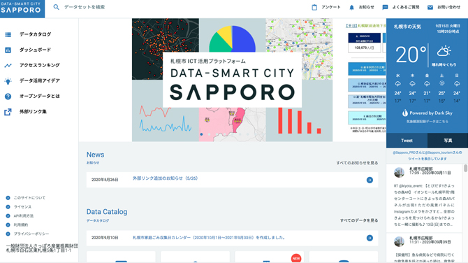
Task: Open the API利用方法 footer link
Action: tap(24, 215)
